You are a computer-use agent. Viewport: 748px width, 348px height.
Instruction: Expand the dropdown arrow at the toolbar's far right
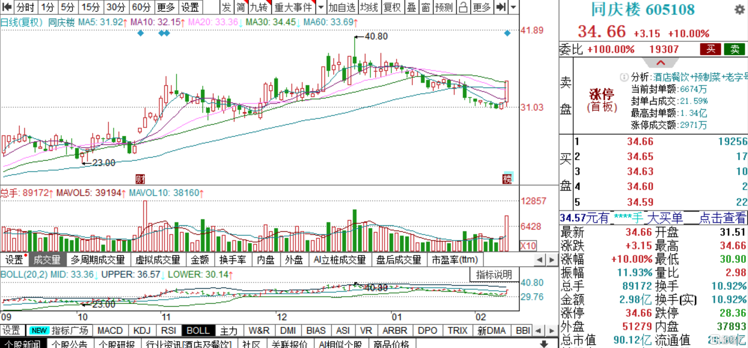point(513,7)
